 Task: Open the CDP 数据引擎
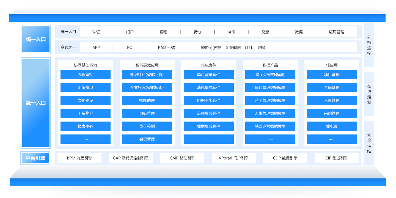coord(285,158)
